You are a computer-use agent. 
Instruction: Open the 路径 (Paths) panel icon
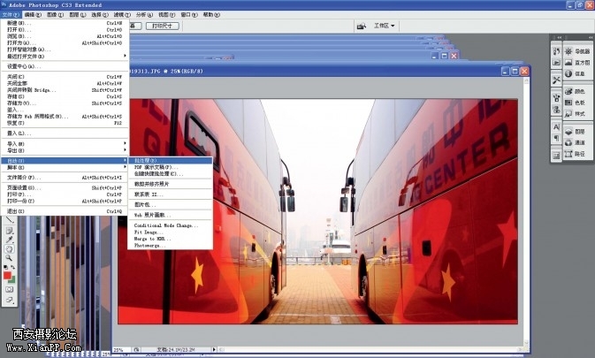point(576,154)
